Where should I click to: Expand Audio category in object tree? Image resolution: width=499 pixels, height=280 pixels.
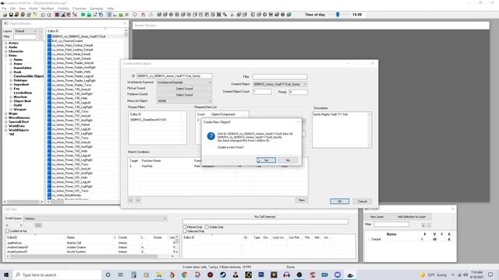click(x=5, y=47)
